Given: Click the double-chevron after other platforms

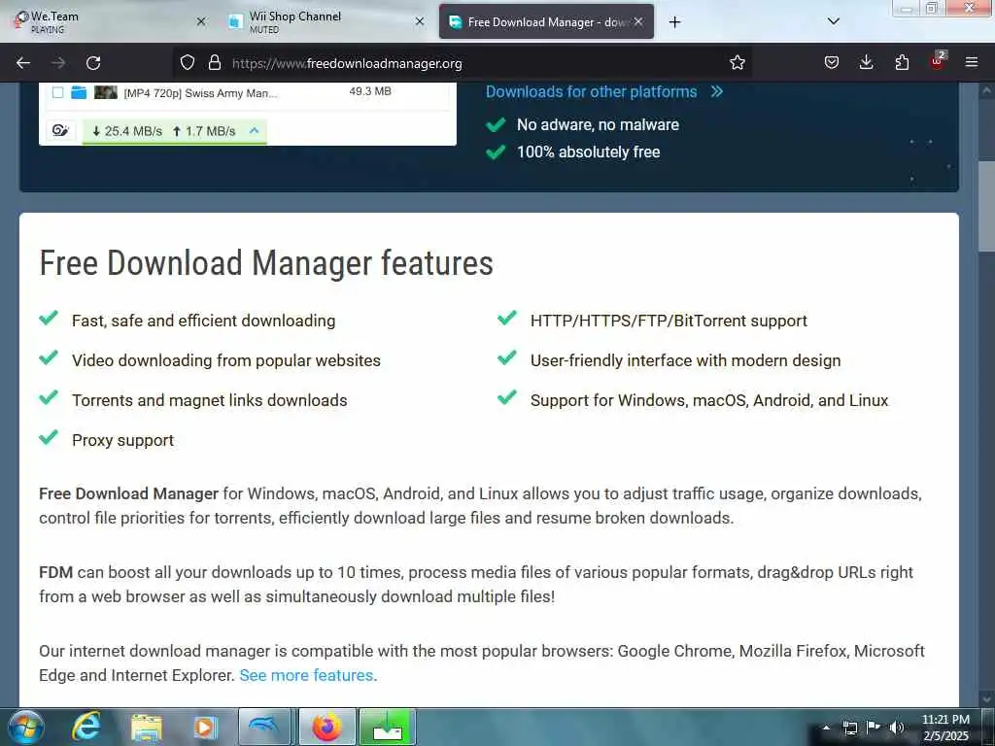Looking at the screenshot, I should 717,92.
